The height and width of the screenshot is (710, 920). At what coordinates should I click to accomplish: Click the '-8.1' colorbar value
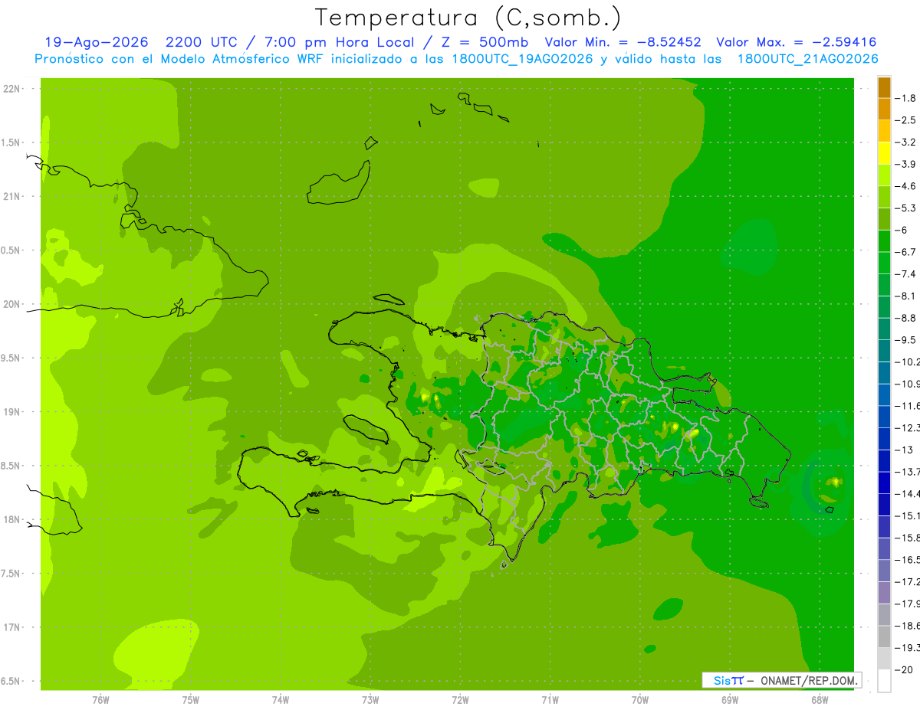coord(905,296)
